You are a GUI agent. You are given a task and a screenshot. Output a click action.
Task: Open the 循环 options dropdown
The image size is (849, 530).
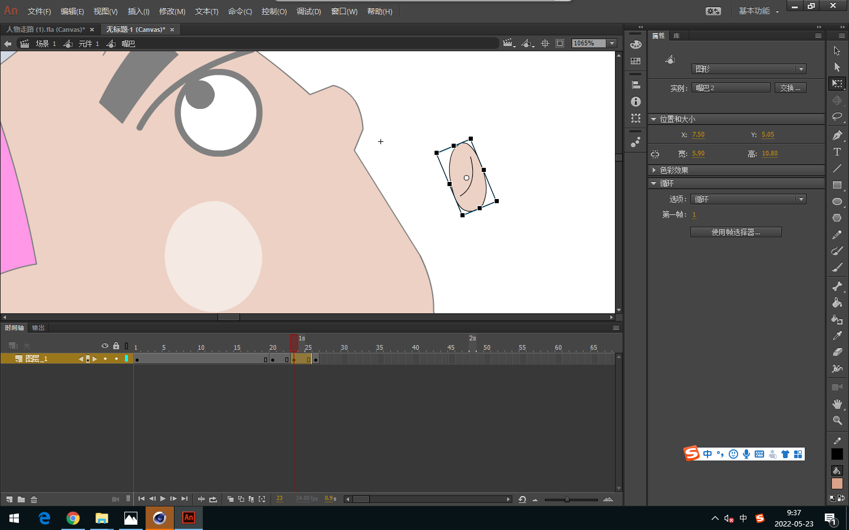click(748, 199)
